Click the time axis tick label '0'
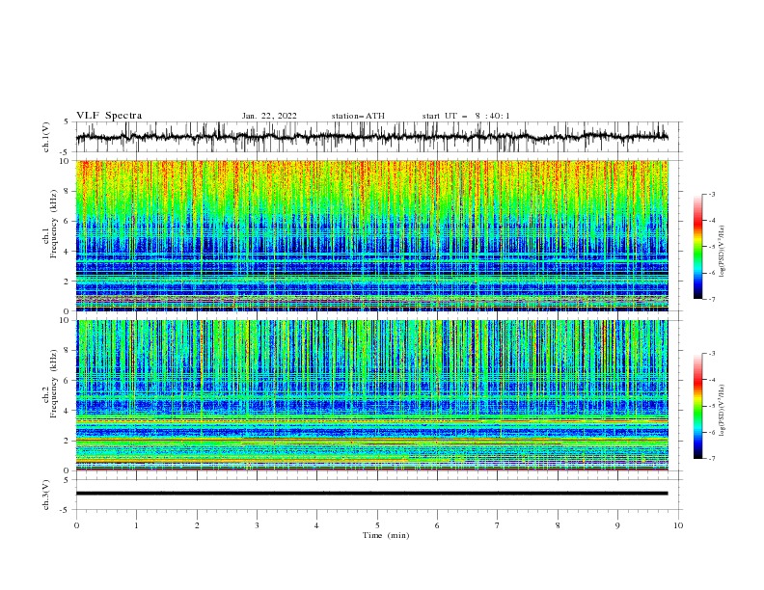 (76, 525)
